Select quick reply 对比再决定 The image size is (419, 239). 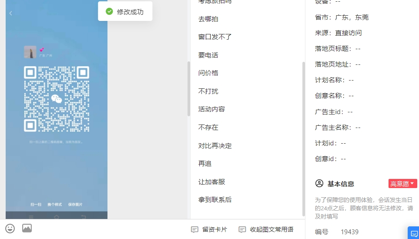point(215,146)
